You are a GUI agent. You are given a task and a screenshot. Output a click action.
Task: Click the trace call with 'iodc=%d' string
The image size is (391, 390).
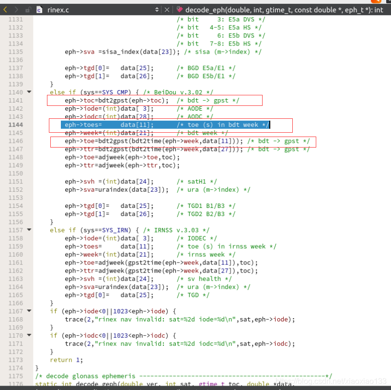tap(180, 344)
